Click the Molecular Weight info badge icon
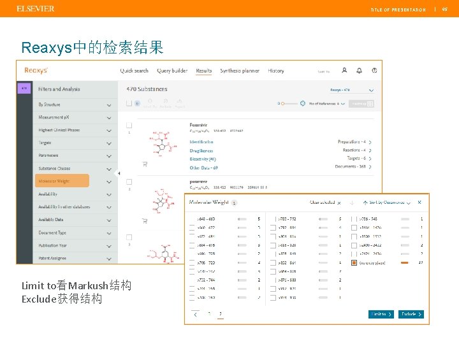Screen dimensions: 459x344 234,203
